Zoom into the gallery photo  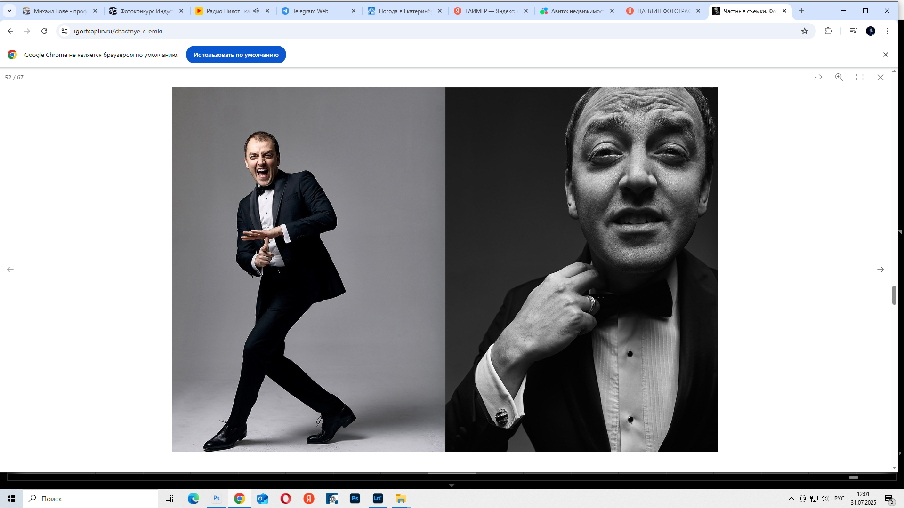click(839, 77)
